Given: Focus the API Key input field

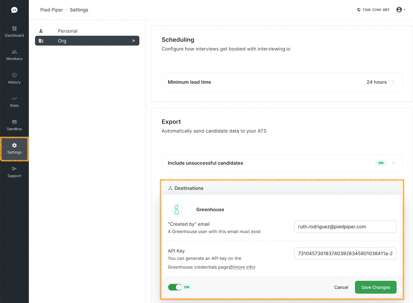Looking at the screenshot, I should (x=345, y=253).
